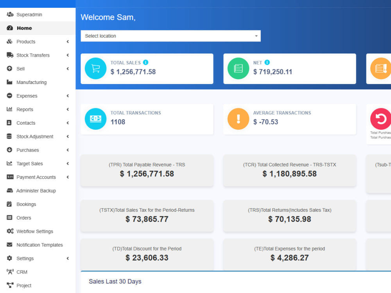The width and height of the screenshot is (391, 293).
Task: Open the Select location dropdown
Action: [x=170, y=36]
